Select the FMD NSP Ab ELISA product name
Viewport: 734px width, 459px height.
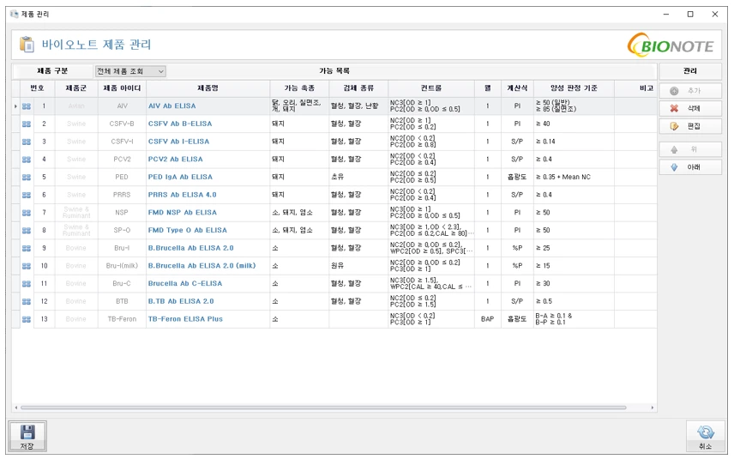182,213
